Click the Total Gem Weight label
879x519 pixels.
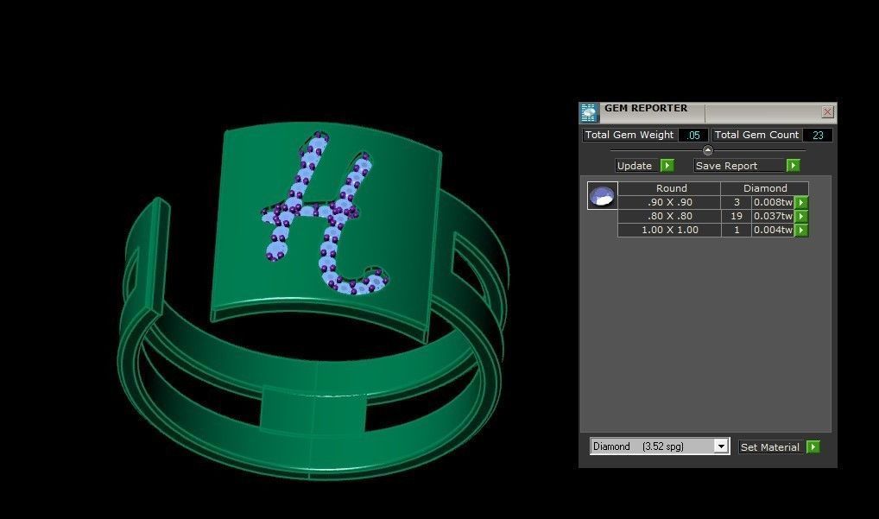(x=629, y=135)
